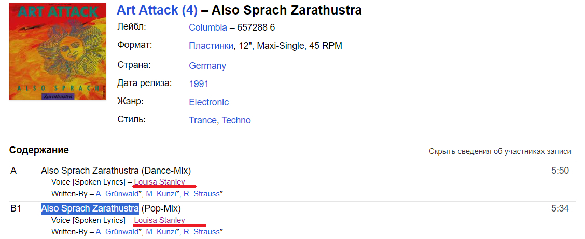Image resolution: width=585 pixels, height=239 pixels.
Task: Click M. Kunzi writer link on track A
Action: pyautogui.click(x=161, y=194)
